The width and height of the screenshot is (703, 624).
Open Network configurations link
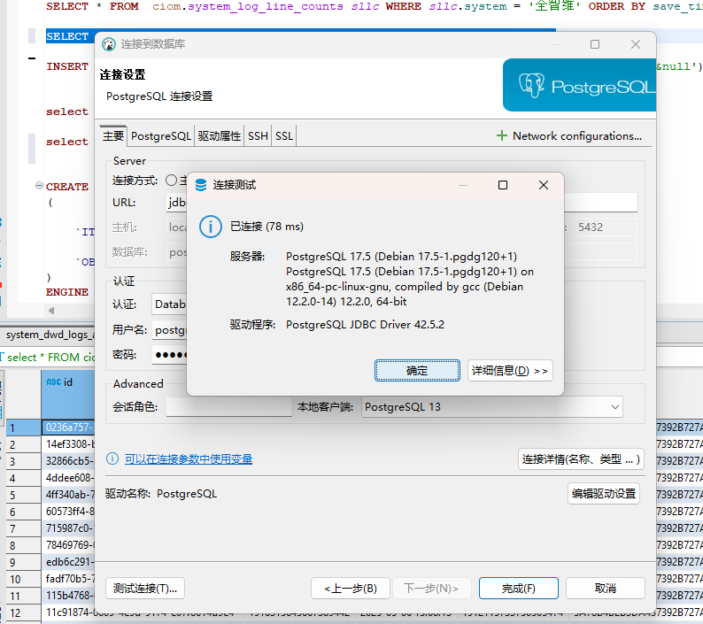tap(577, 135)
